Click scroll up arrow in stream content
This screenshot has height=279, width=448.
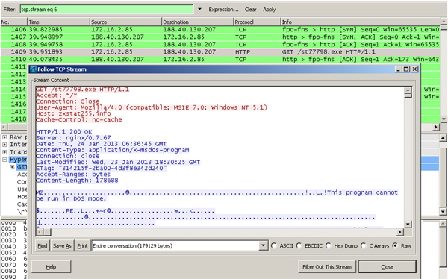[x=408, y=90]
